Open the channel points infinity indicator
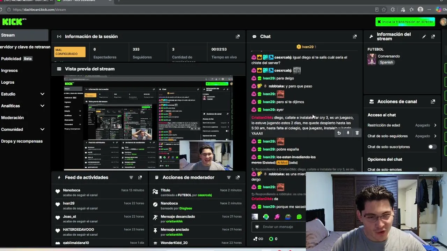The height and width of the screenshot is (251, 447). coord(258,239)
